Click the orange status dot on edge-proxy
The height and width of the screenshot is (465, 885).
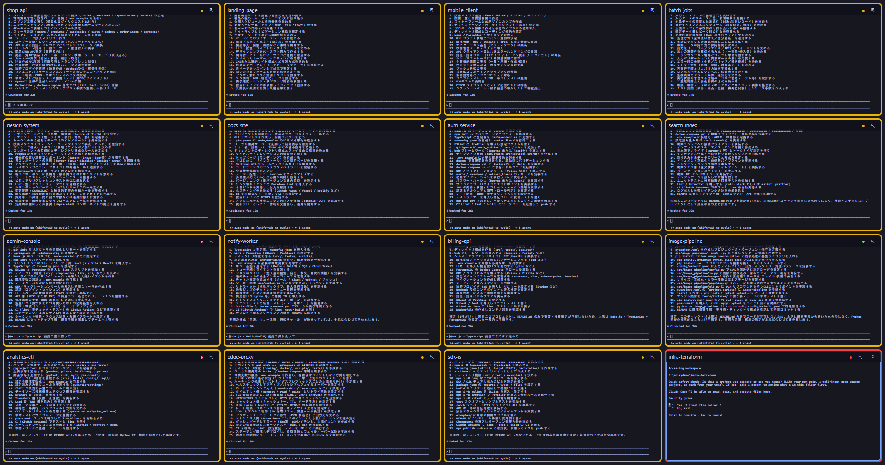(x=422, y=357)
